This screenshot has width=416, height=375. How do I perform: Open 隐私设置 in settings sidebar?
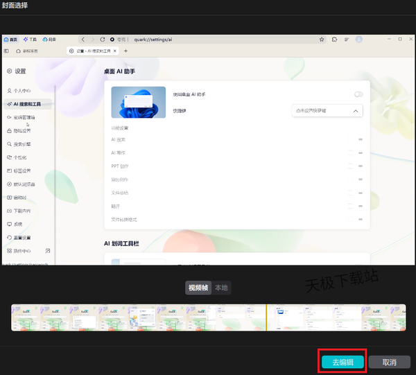click(x=21, y=130)
